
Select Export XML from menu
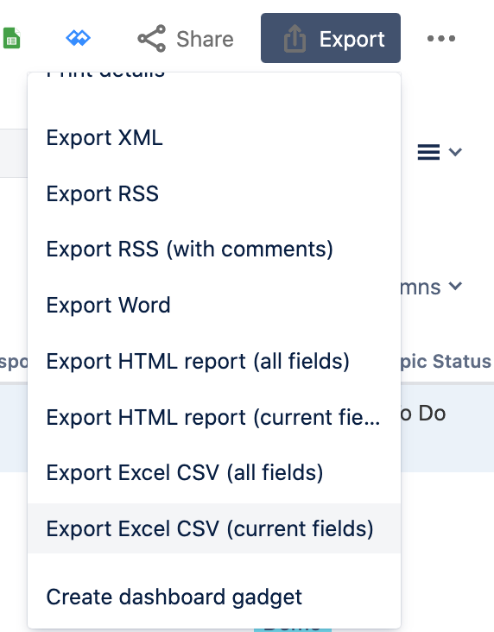click(213, 138)
